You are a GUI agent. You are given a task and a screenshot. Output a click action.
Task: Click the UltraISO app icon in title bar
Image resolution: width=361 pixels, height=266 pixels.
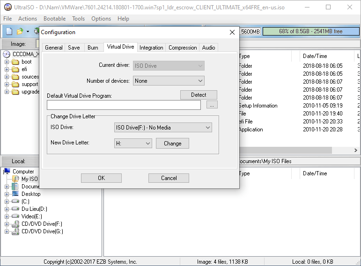tap(8, 7)
